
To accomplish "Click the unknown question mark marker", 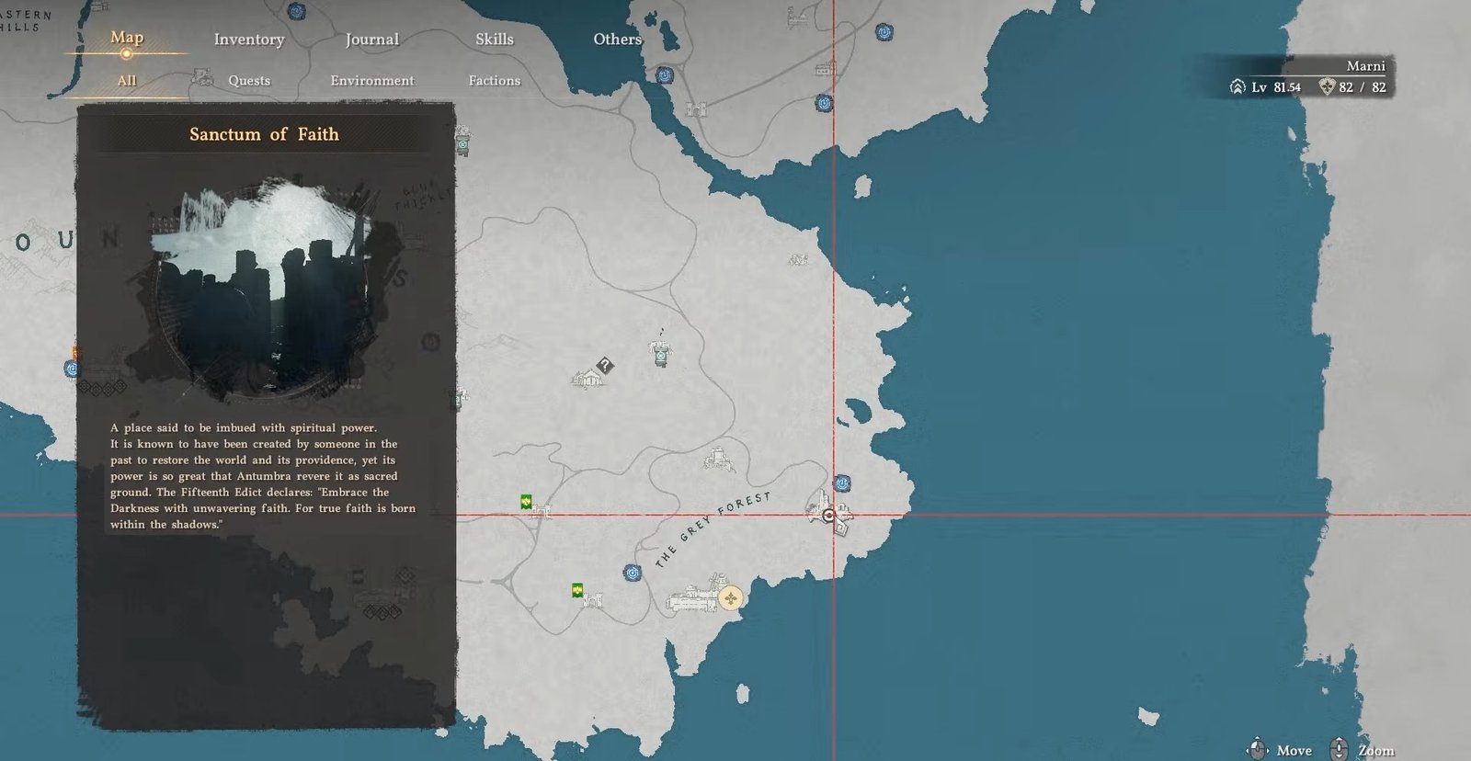I will [604, 366].
